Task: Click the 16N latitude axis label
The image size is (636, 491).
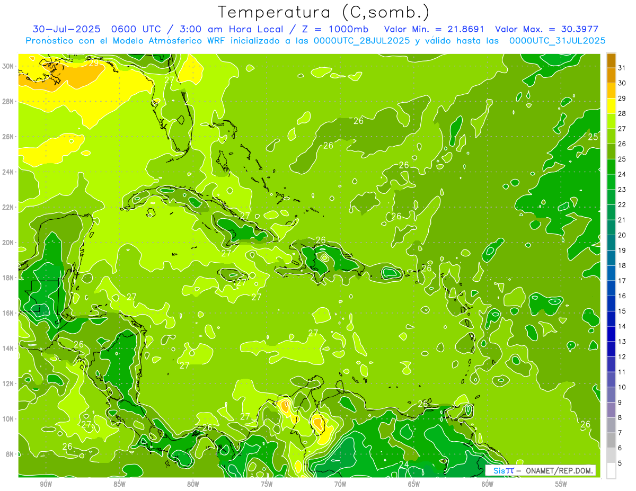Action: click(8, 313)
